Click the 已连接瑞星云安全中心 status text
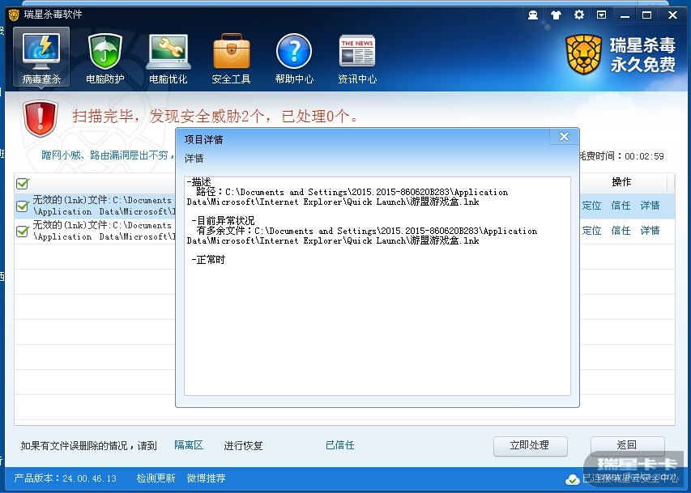 tap(630, 478)
